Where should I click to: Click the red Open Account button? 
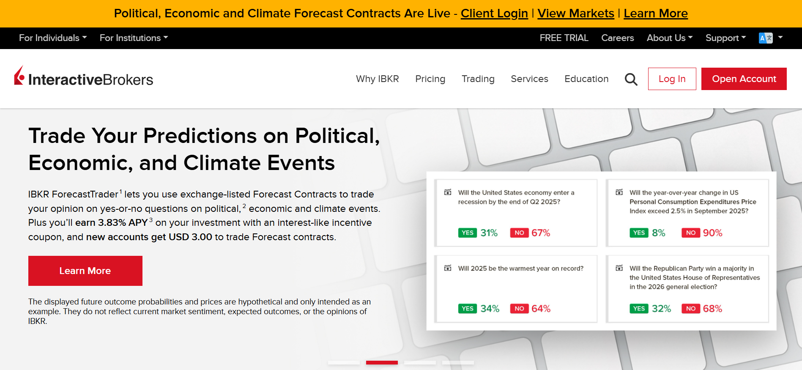click(x=744, y=79)
